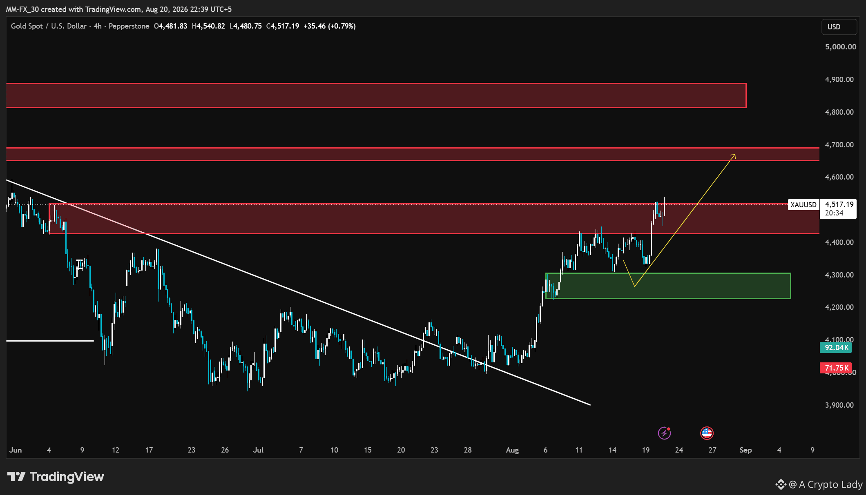
Task: Click the 24 date label on time axis
Action: pyautogui.click(x=679, y=450)
